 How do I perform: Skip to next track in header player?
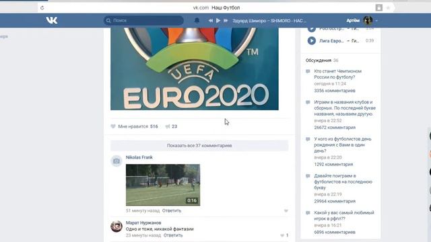(226, 21)
